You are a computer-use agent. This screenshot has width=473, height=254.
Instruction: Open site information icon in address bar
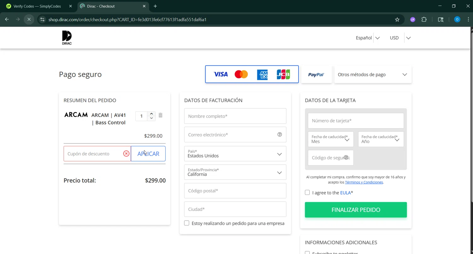click(x=42, y=19)
